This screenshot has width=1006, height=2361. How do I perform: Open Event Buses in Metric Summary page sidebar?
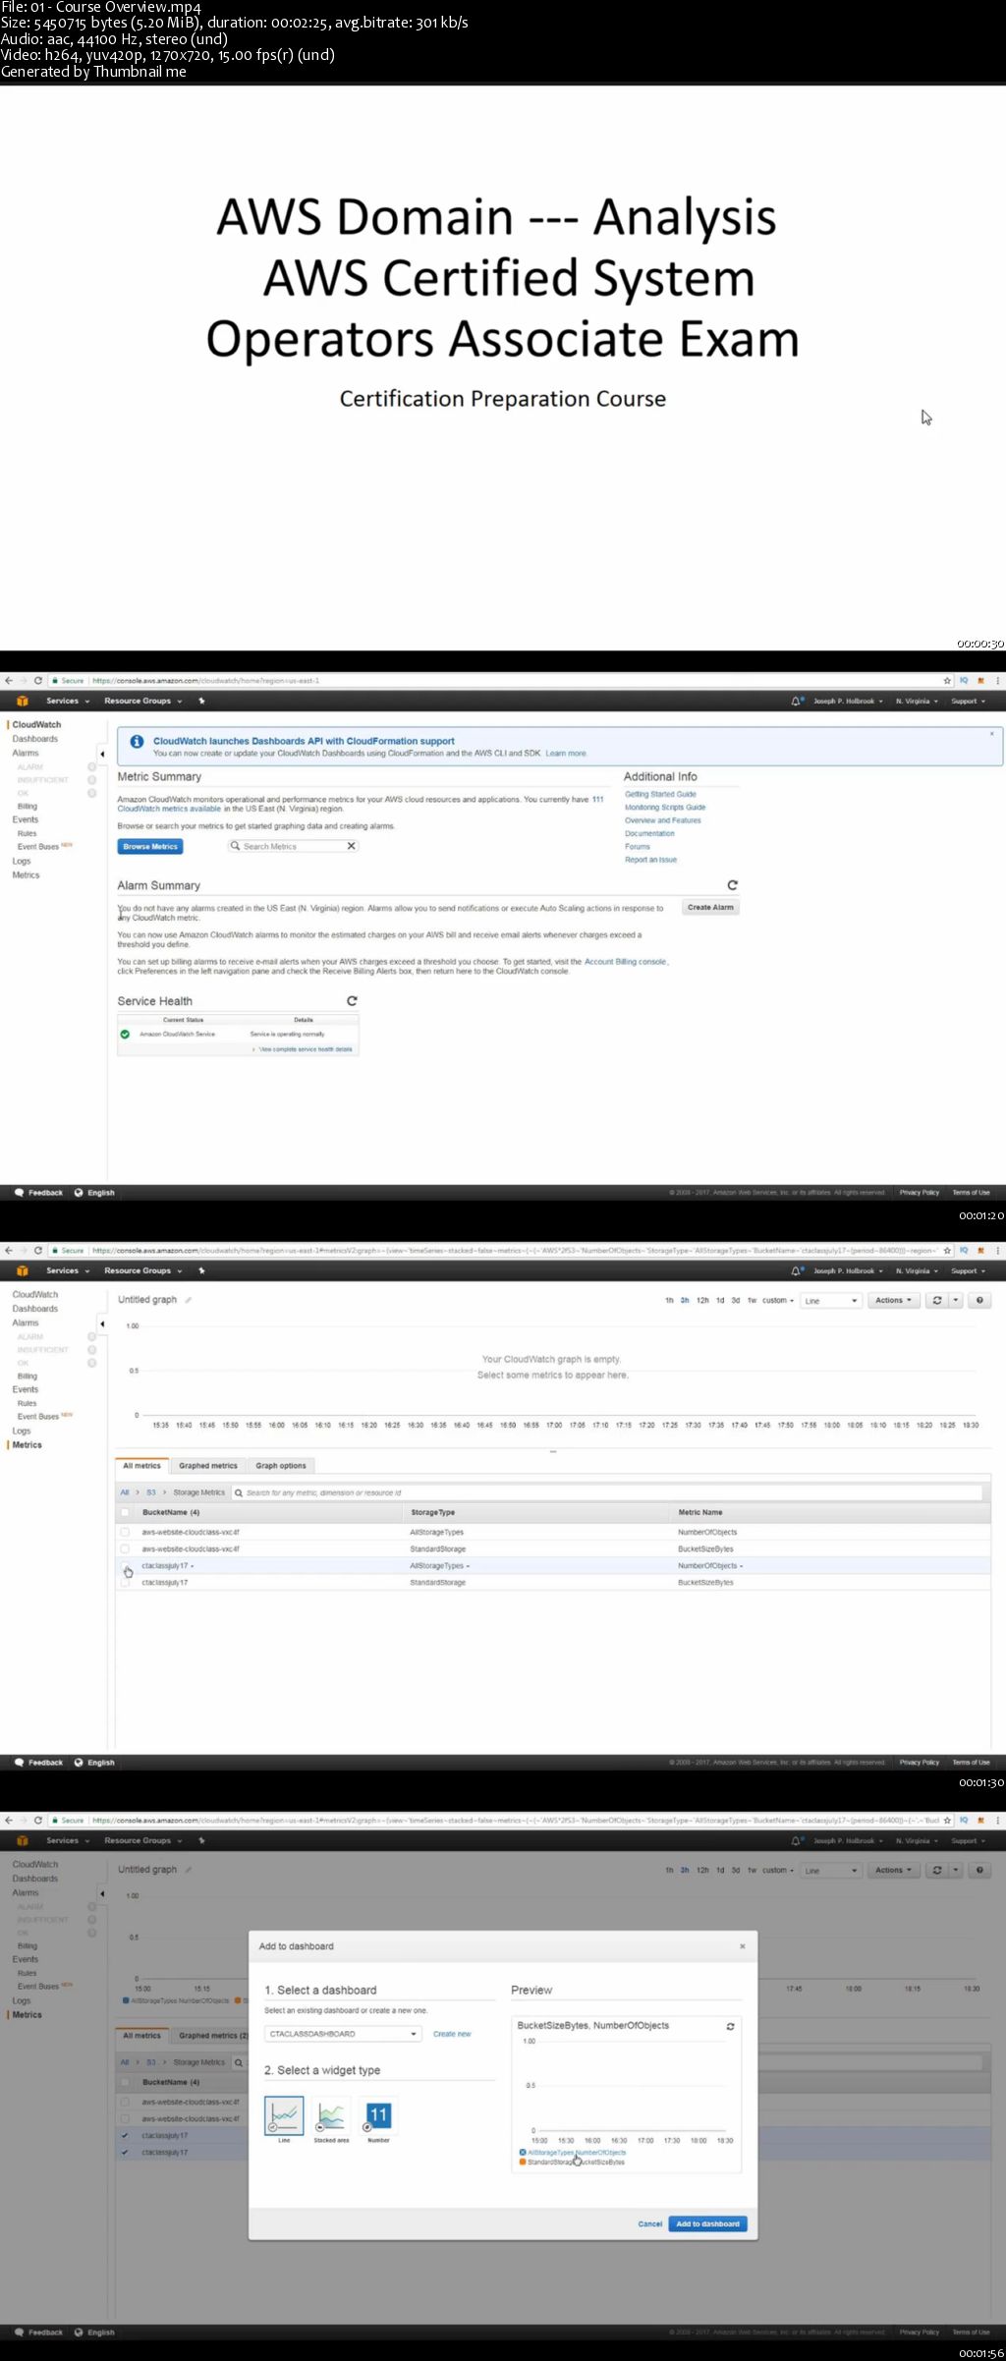(x=38, y=846)
